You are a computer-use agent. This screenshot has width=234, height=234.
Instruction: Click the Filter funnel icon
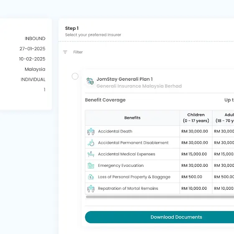[x=65, y=52]
